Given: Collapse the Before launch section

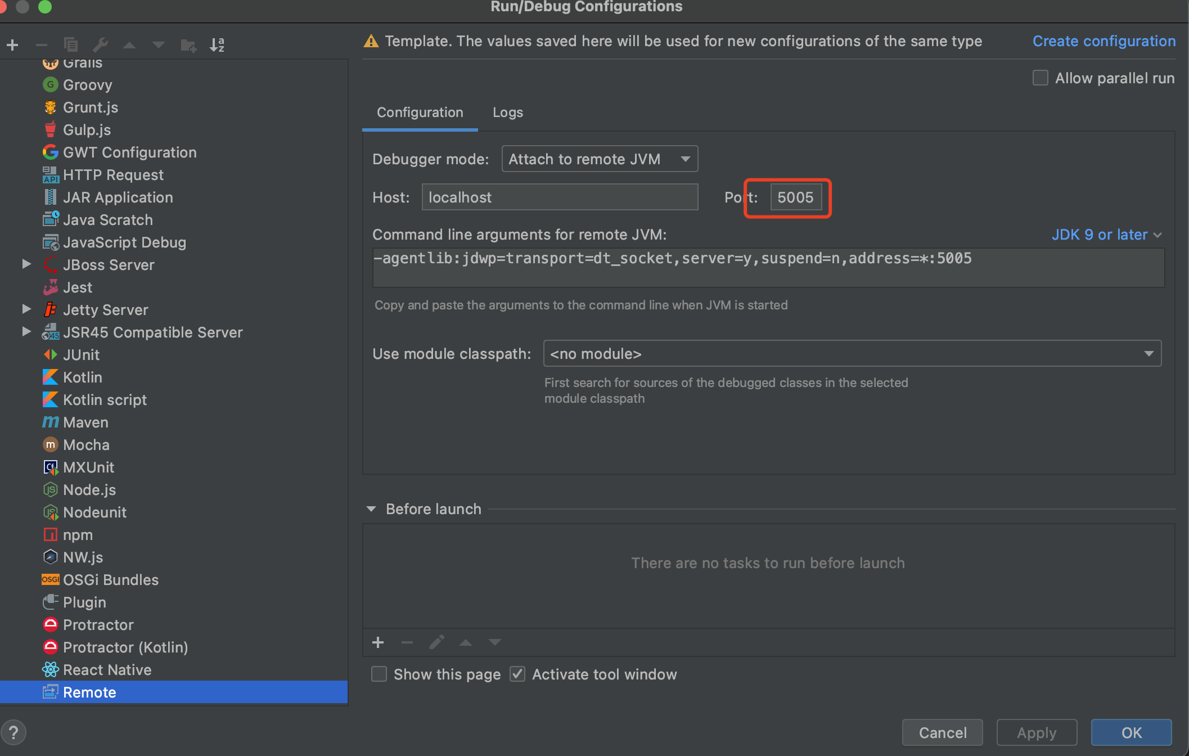Looking at the screenshot, I should (371, 509).
